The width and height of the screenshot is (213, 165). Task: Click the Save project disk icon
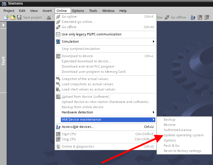(x=19, y=17)
